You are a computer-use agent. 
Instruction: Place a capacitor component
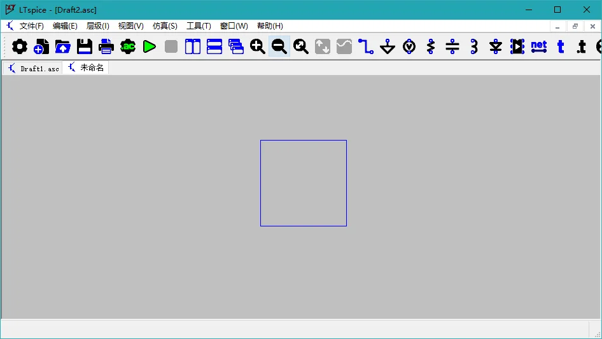pyautogui.click(x=452, y=47)
